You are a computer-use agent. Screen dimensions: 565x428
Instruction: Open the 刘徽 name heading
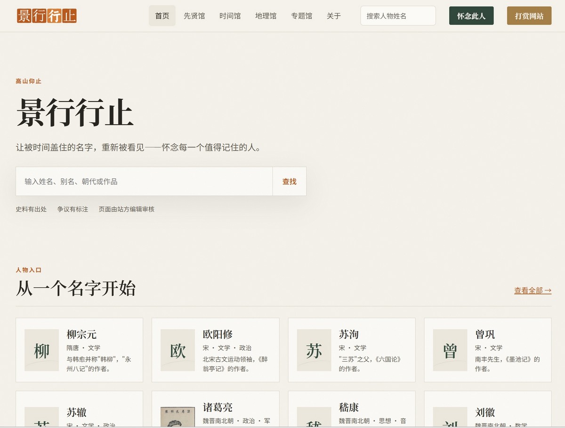pyautogui.click(x=485, y=412)
